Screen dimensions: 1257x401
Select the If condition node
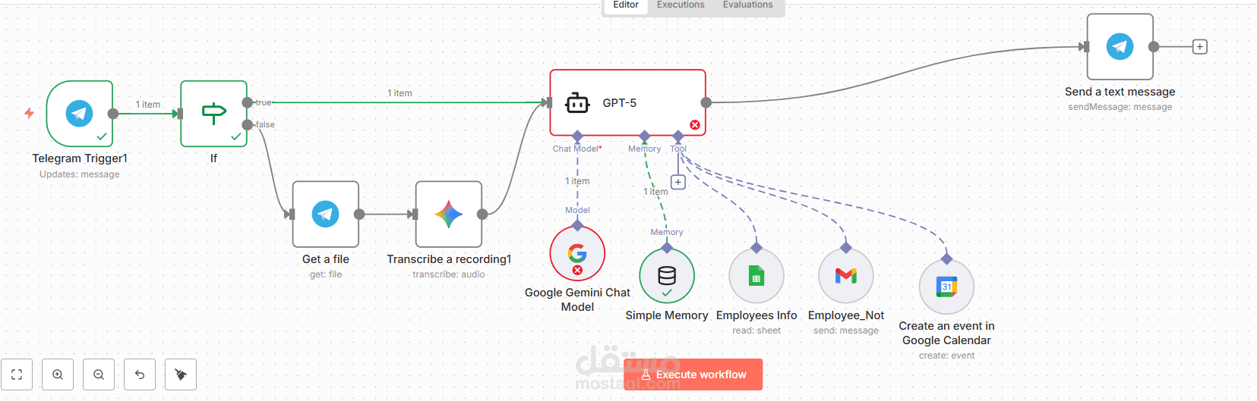(213, 114)
